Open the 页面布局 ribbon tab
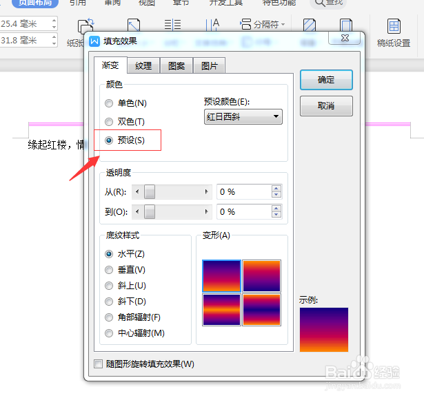 tap(35, 3)
